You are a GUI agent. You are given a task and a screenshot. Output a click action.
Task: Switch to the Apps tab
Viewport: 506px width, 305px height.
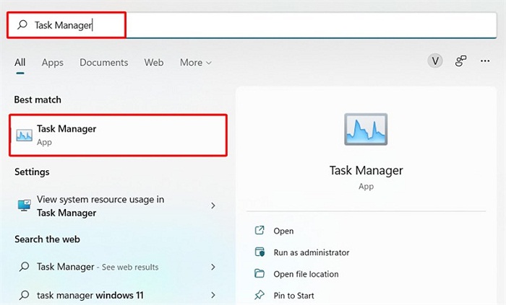tap(52, 63)
